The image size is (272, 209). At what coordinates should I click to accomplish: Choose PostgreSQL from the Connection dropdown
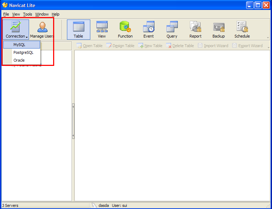click(x=22, y=52)
